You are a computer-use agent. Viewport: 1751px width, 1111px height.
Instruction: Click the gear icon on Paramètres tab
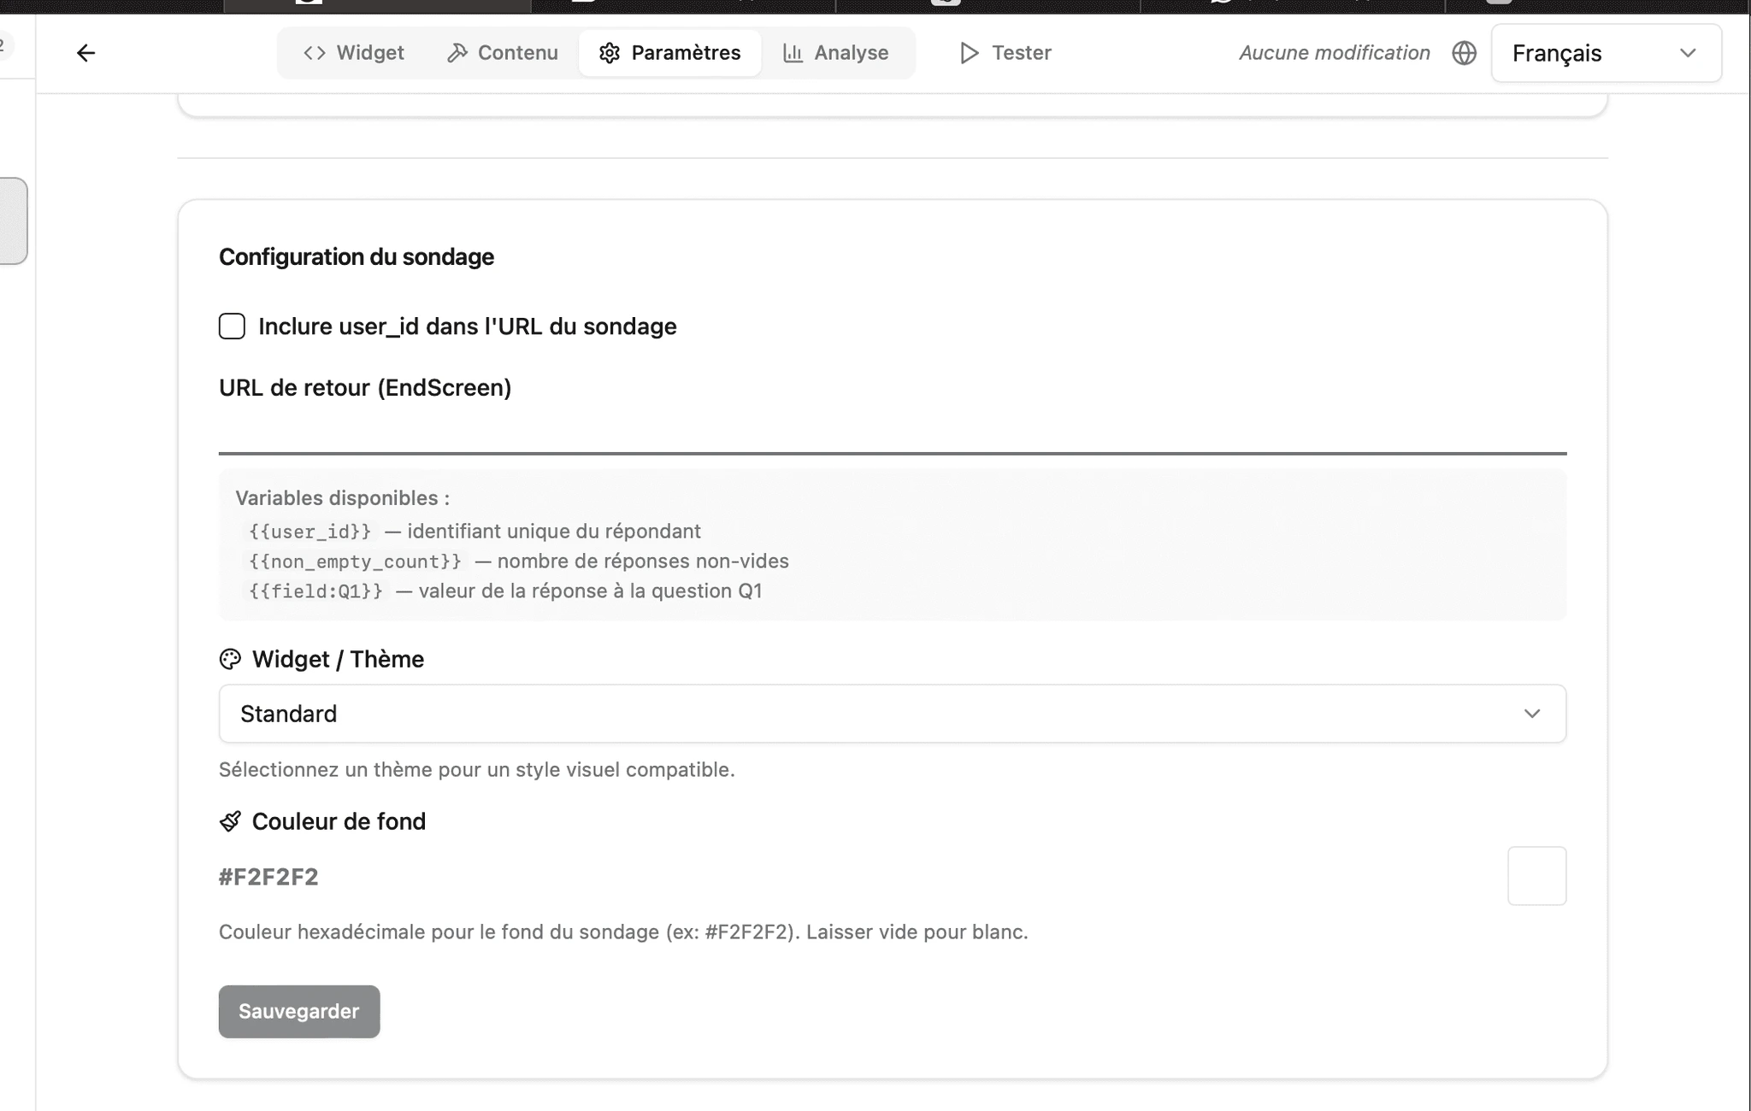pos(609,52)
